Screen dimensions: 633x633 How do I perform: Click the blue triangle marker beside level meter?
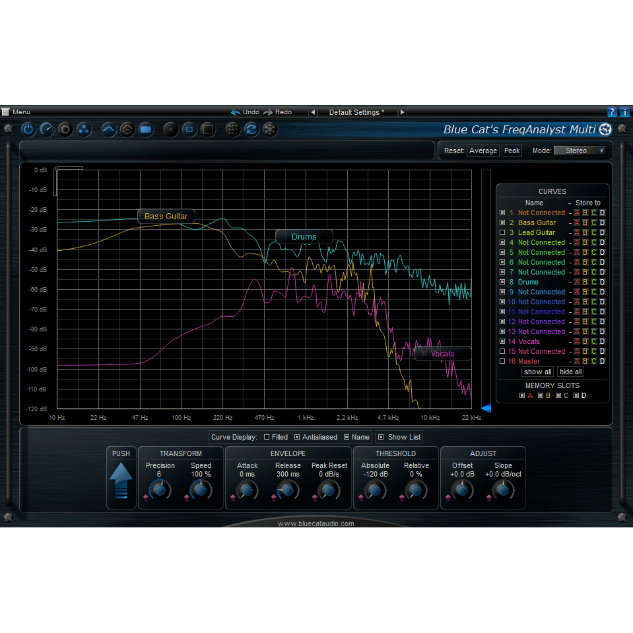(x=486, y=408)
